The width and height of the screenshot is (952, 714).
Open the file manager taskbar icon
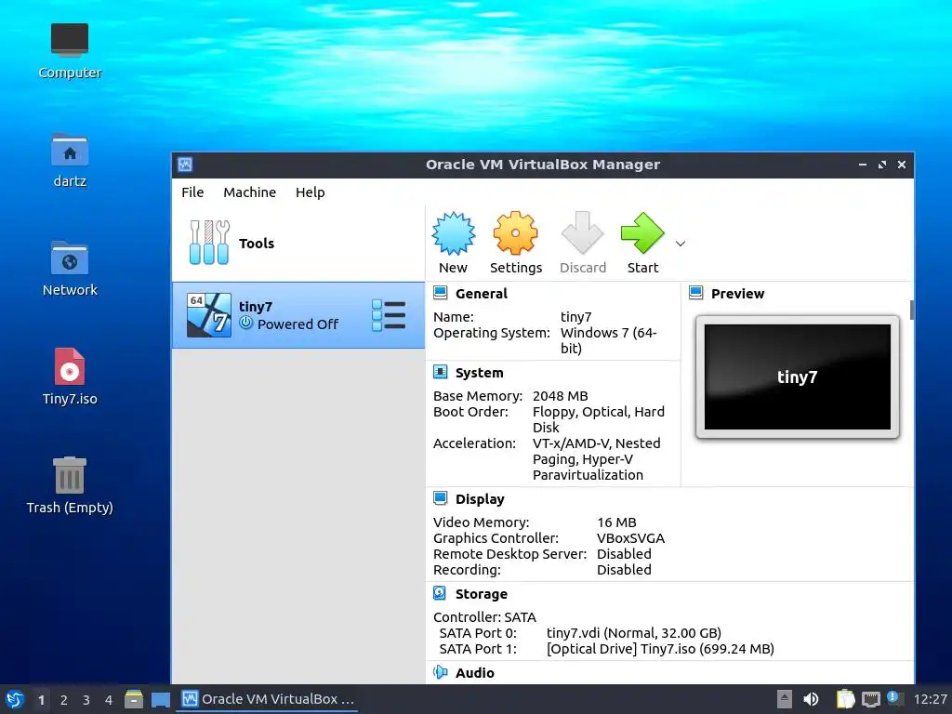[x=134, y=699]
